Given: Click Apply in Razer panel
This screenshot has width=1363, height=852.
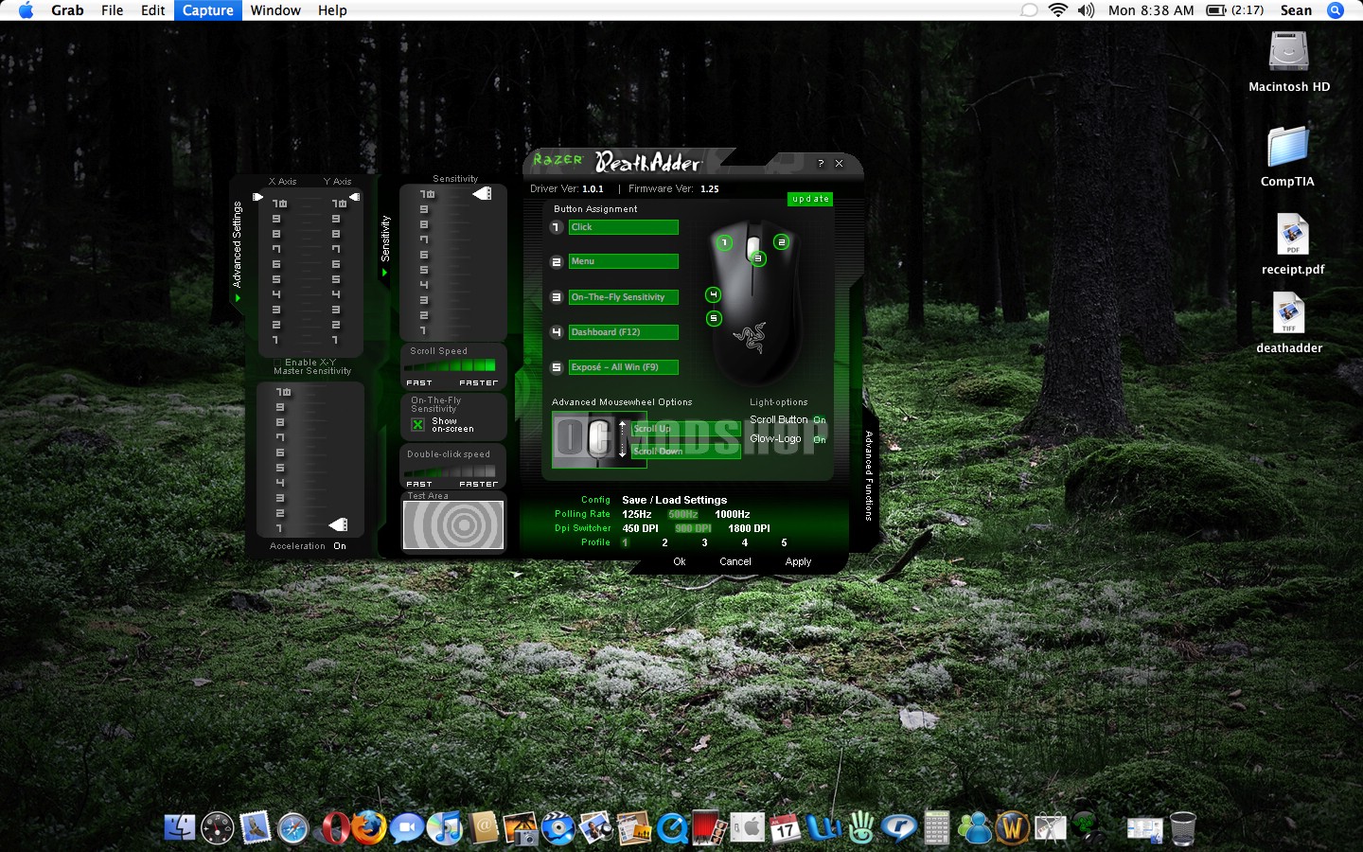Looking at the screenshot, I should click(799, 562).
